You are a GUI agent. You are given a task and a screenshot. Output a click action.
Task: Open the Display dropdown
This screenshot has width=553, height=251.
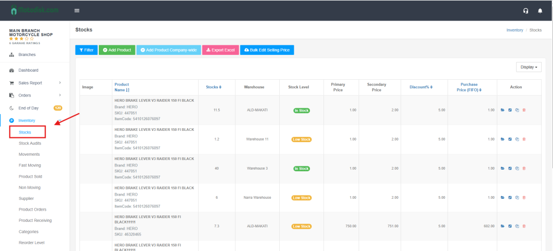pyautogui.click(x=528, y=67)
